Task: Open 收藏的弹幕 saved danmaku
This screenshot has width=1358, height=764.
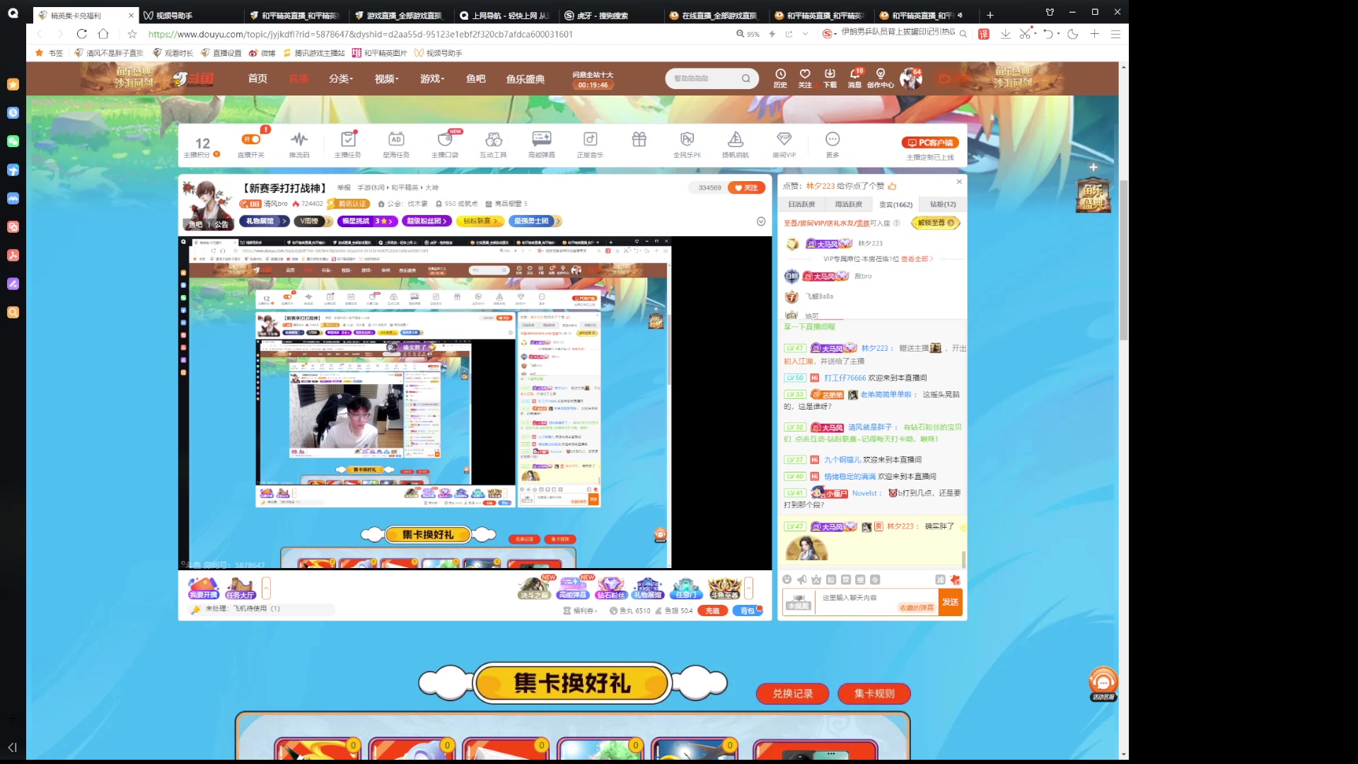Action: click(917, 608)
